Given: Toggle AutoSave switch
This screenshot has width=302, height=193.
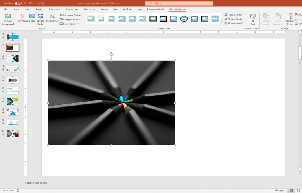Looking at the screenshot, I should coord(18,3).
